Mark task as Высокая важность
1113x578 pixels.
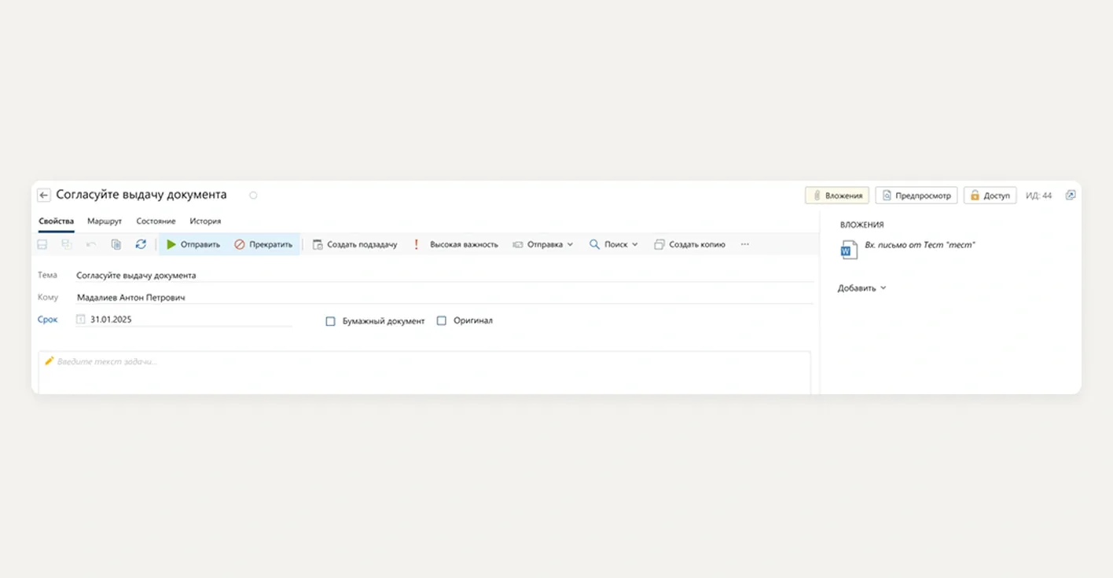(456, 244)
